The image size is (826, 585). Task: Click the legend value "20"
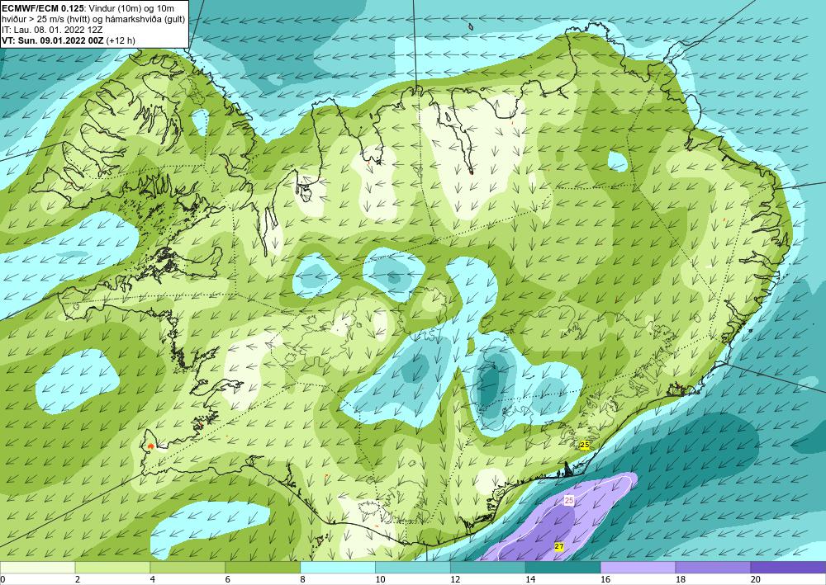(756, 580)
